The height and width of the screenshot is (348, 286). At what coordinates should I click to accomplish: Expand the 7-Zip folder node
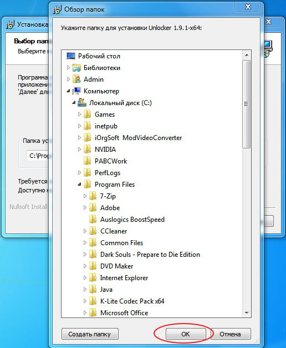point(85,196)
